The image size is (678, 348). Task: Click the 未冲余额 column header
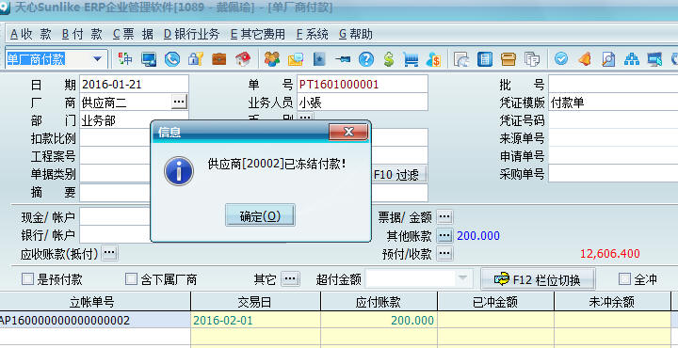pyautogui.click(x=612, y=301)
